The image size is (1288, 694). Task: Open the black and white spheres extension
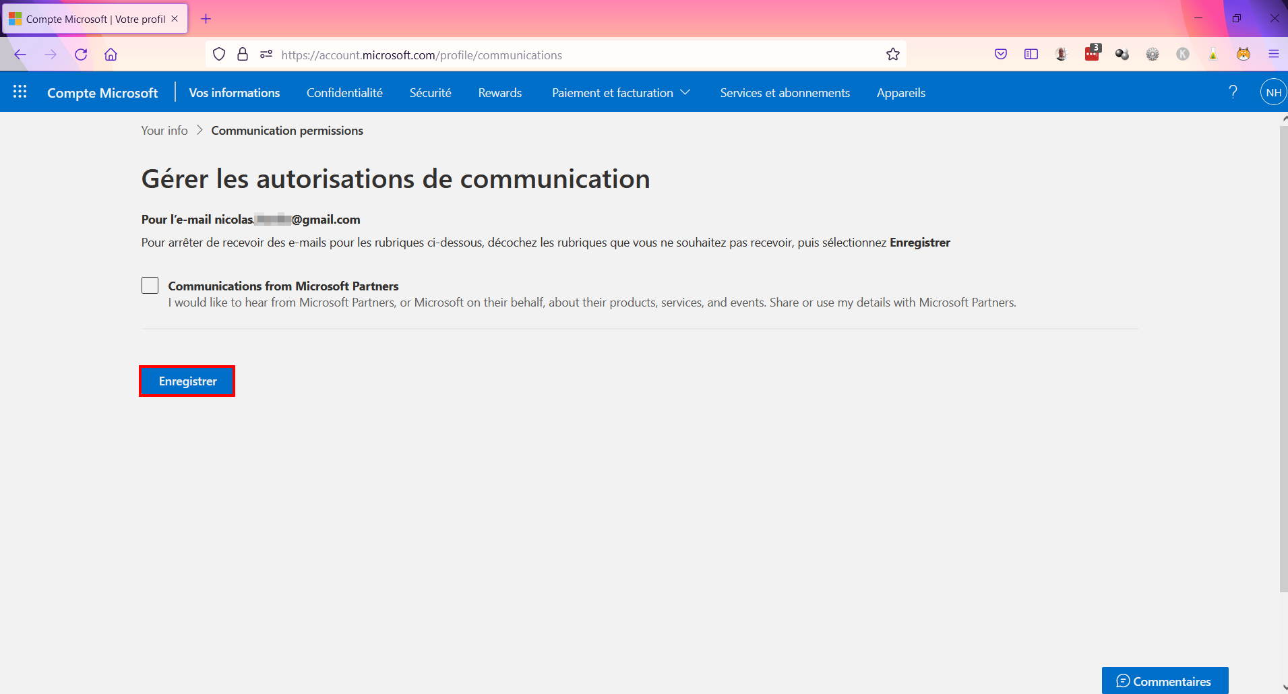point(1122,55)
